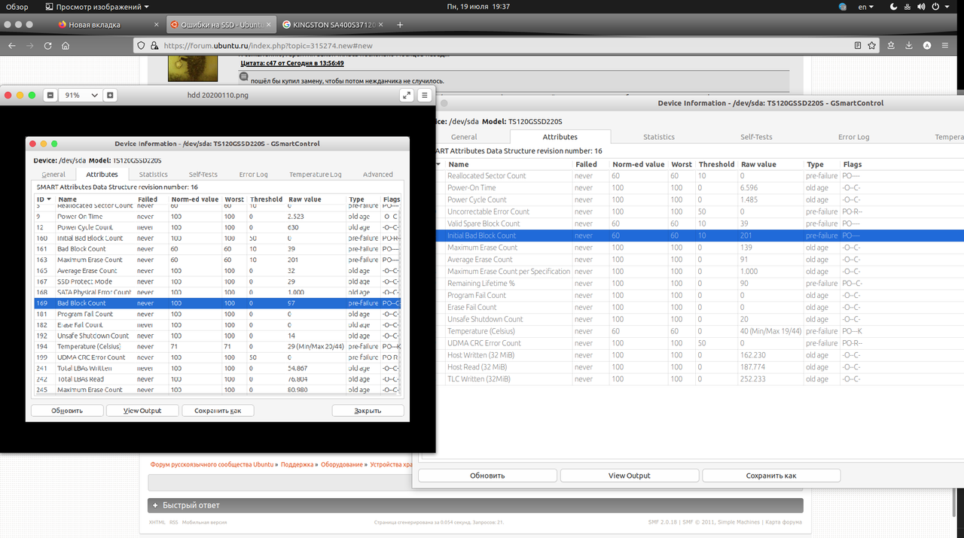Click View Output in GSmartControl window
This screenshot has width=964, height=538.
tap(629, 476)
